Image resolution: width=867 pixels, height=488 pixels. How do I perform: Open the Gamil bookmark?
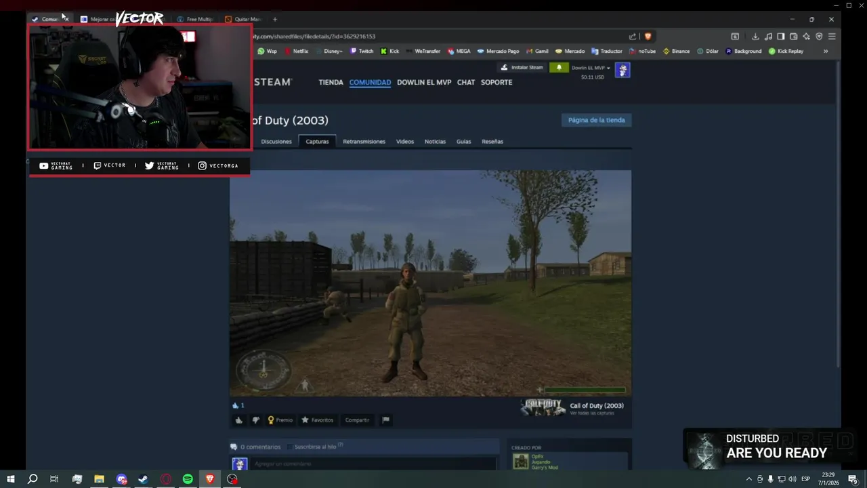click(537, 52)
